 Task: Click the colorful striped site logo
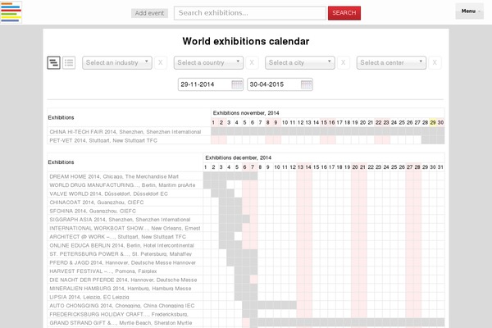click(x=11, y=12)
